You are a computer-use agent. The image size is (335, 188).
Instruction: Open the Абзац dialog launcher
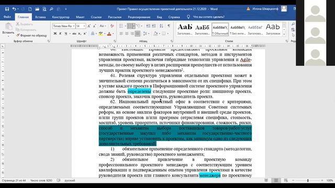point(172,41)
